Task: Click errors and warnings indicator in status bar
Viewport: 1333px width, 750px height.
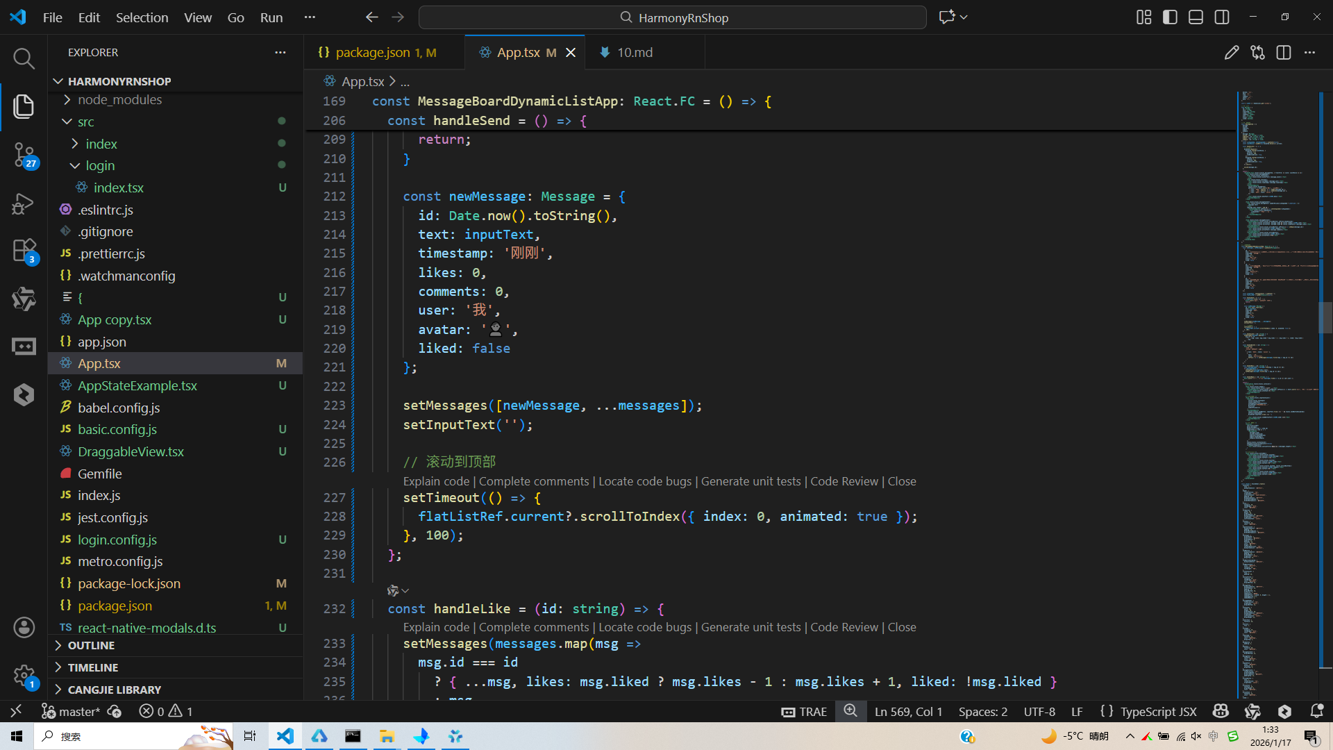Action: pos(165,711)
